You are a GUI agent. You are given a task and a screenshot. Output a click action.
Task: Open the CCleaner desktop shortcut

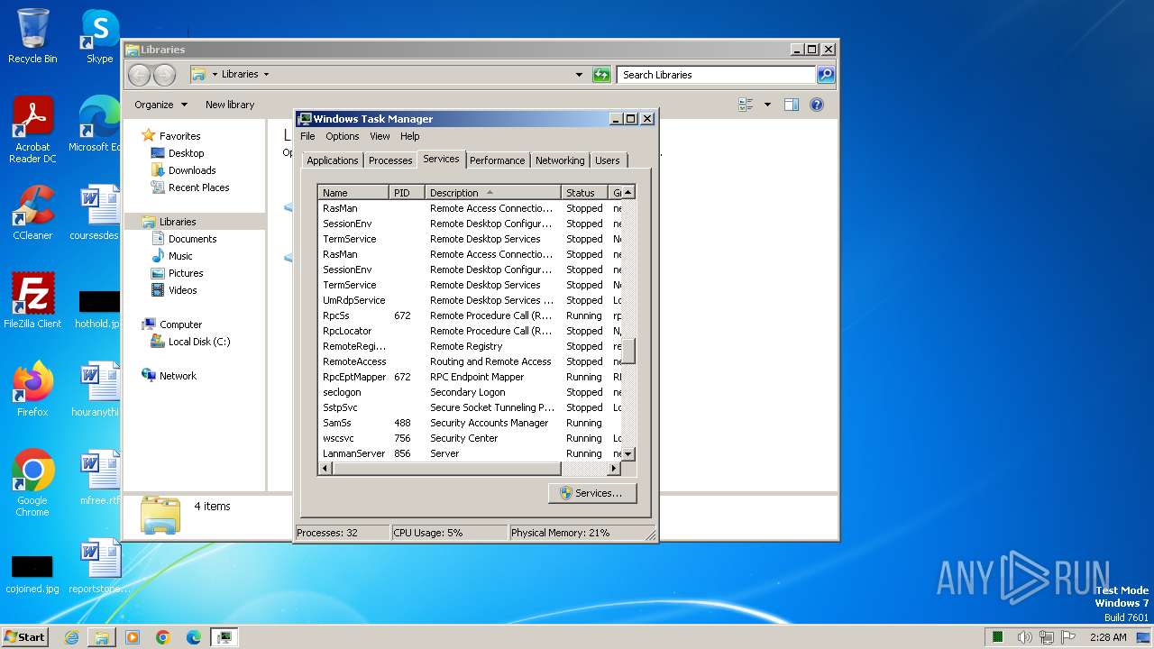32,213
